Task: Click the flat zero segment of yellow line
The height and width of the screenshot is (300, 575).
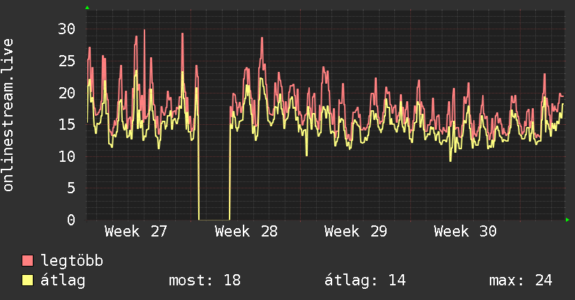Action: coord(214,220)
